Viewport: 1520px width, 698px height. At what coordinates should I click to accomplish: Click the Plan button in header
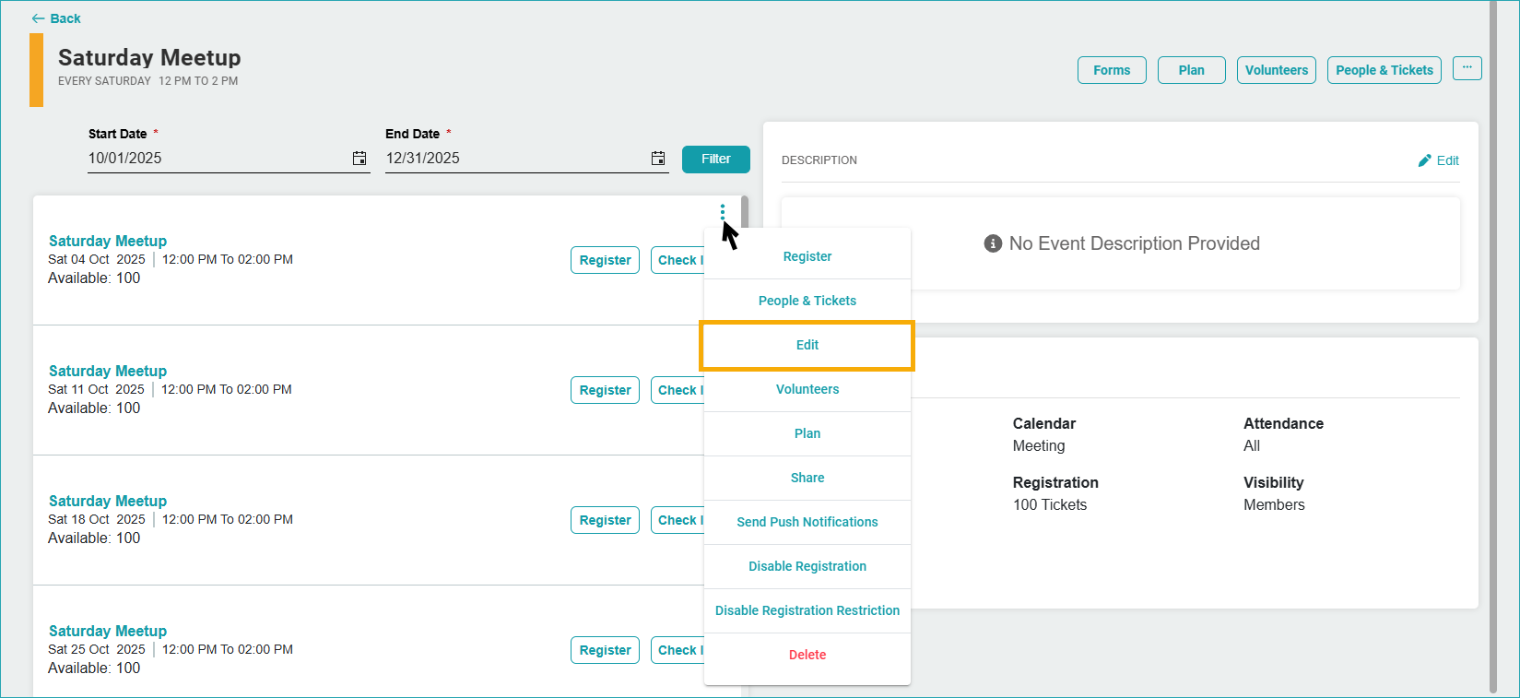[x=1191, y=70]
